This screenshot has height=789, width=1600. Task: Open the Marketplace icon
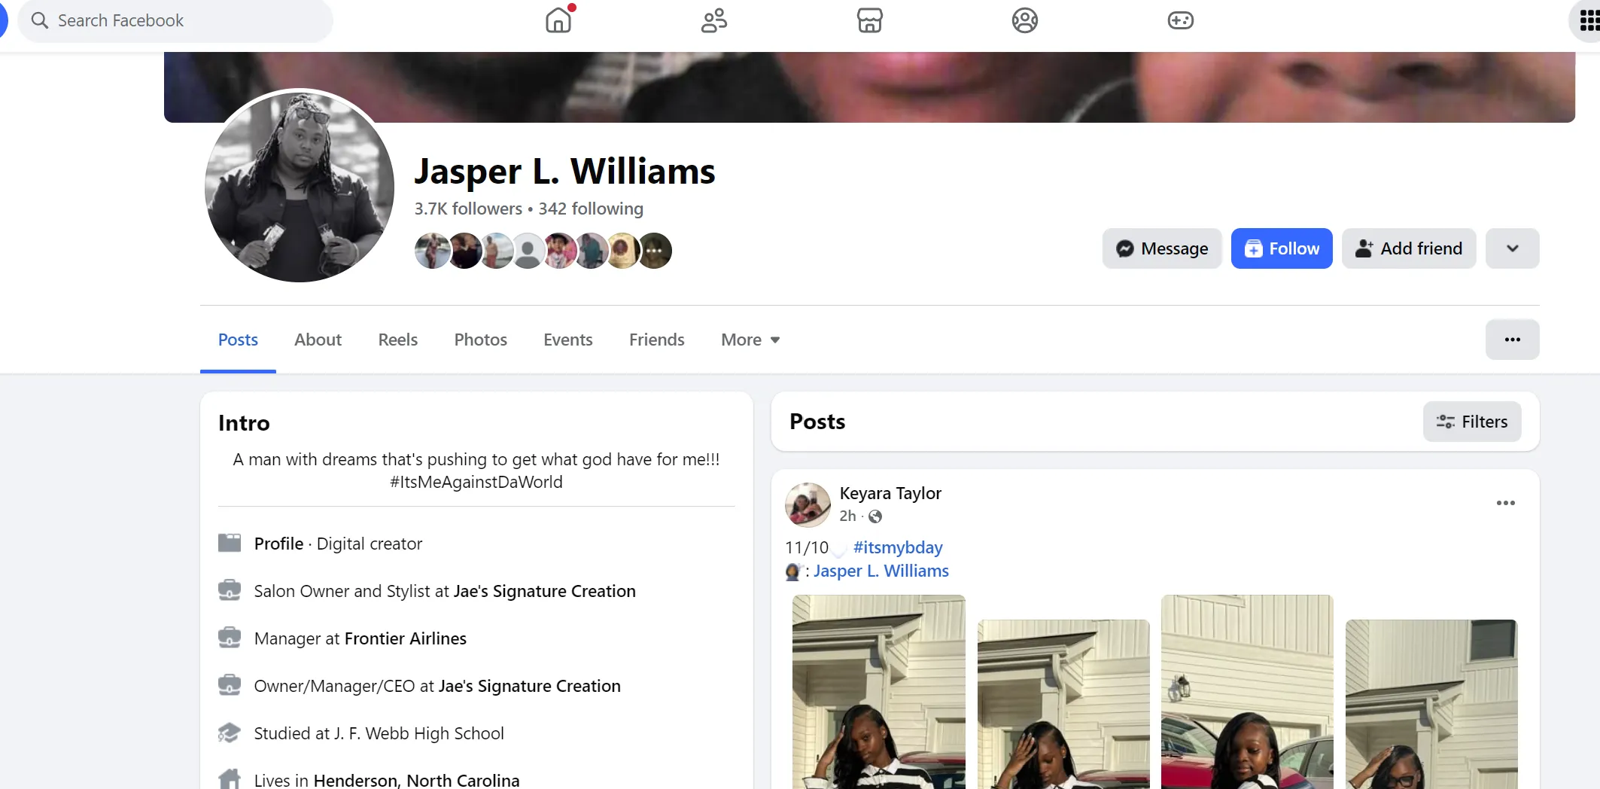(x=869, y=20)
